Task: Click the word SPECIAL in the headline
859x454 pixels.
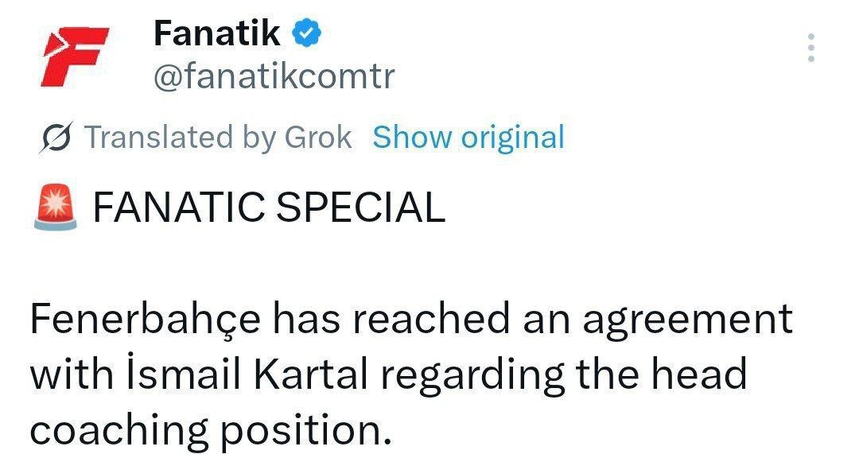Action: 360,208
